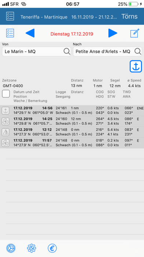Open the edit note pencil icon
Screen dimensions: 144x257
tap(135, 33)
